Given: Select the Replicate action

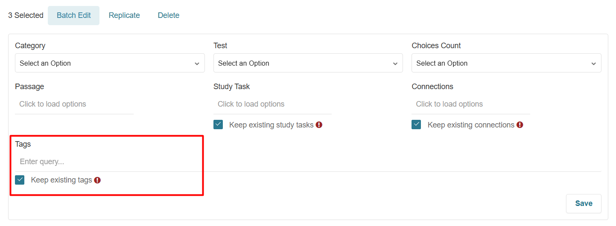Looking at the screenshot, I should 124,15.
